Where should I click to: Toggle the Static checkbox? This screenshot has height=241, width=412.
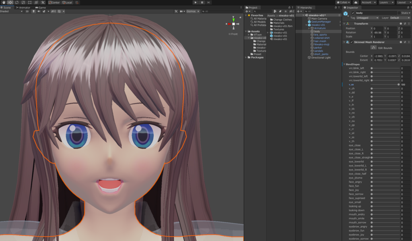point(400,13)
